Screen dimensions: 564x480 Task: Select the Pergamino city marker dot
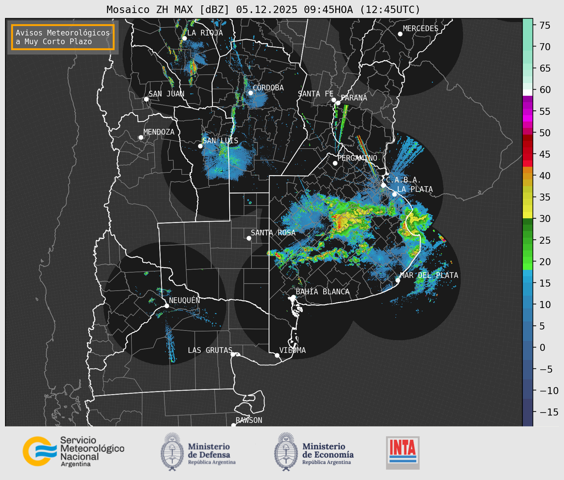click(x=335, y=163)
